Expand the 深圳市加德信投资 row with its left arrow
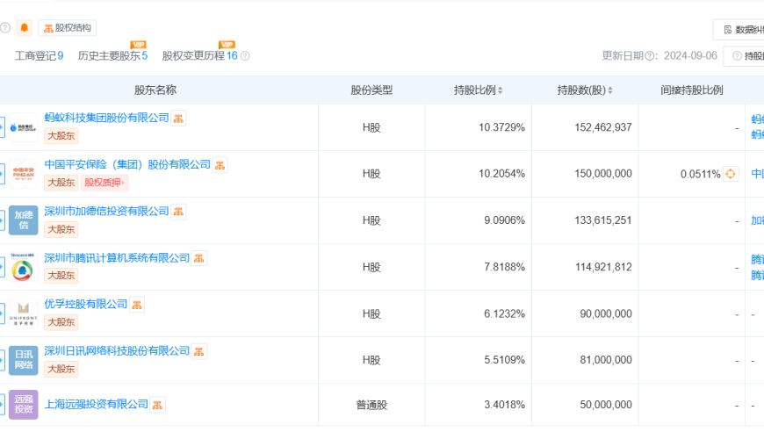The image size is (764, 432). [x=2, y=220]
